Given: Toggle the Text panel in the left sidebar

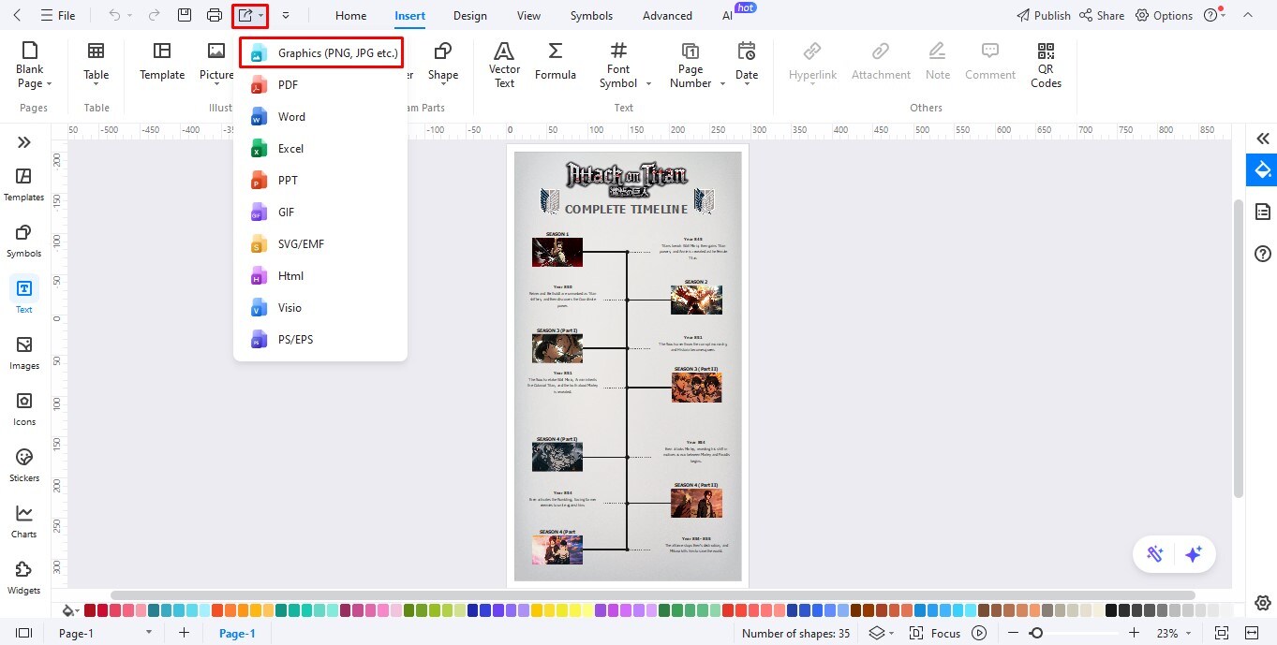Looking at the screenshot, I should click(24, 297).
